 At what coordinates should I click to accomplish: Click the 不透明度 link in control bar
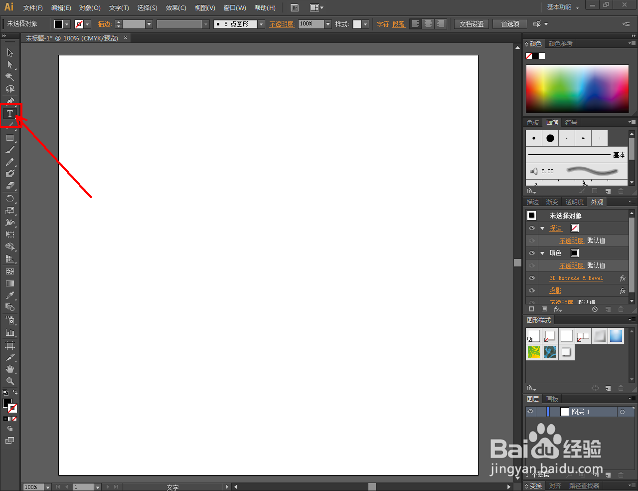(x=282, y=24)
